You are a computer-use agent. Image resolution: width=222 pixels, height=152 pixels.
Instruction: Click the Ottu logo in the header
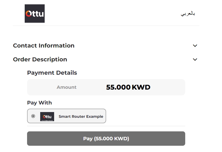point(35,14)
